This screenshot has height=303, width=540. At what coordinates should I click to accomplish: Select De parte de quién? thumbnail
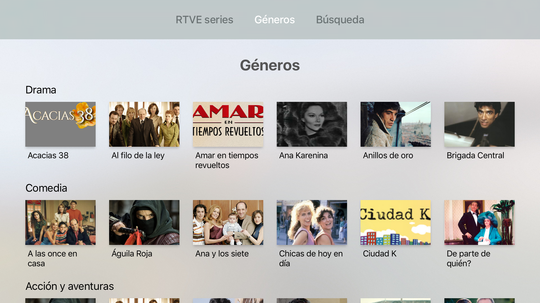pyautogui.click(x=480, y=222)
